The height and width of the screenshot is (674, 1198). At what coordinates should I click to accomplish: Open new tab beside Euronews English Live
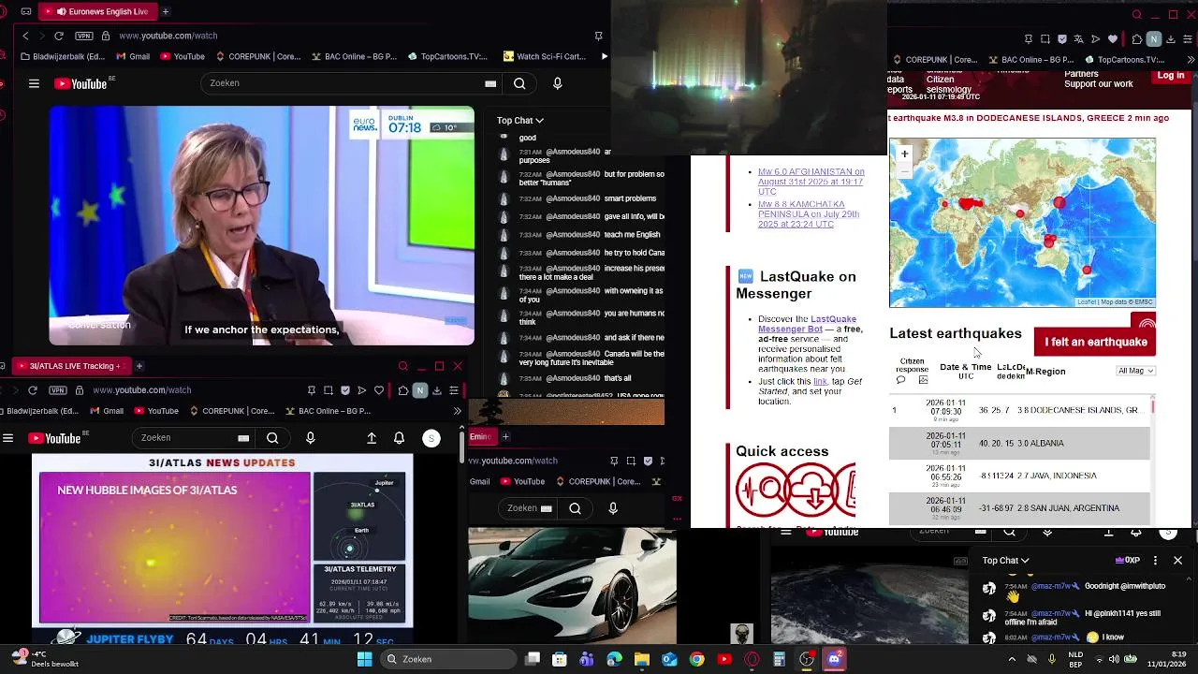165,11
